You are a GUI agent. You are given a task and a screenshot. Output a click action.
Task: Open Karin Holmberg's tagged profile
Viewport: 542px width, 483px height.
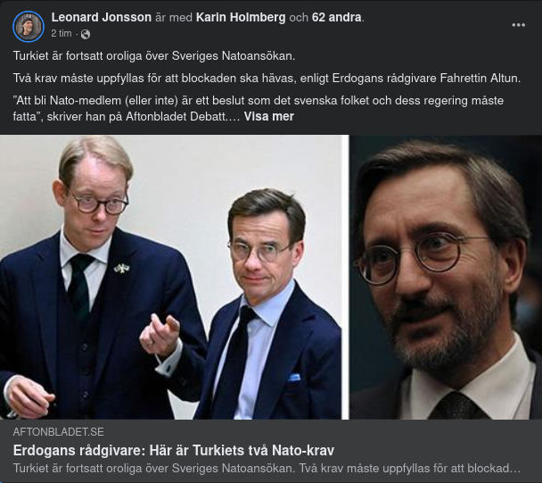click(x=241, y=17)
